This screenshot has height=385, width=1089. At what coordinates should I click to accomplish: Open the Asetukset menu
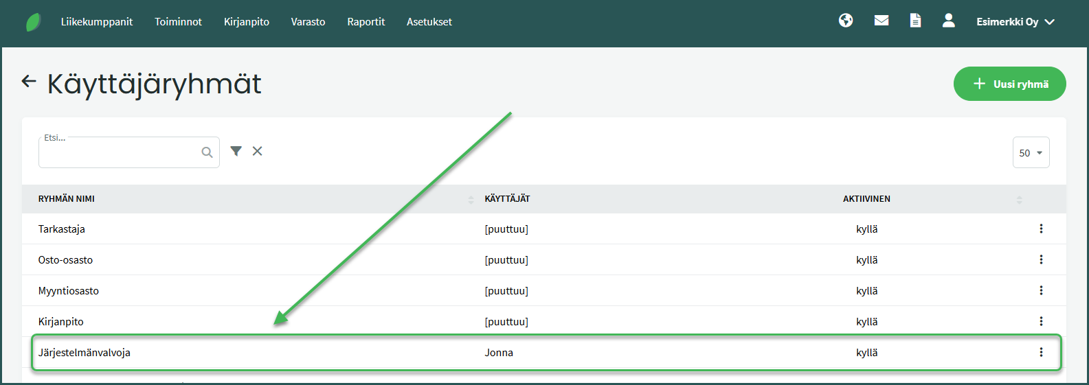(x=429, y=22)
